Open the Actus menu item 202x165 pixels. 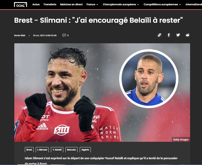(x=36, y=4)
